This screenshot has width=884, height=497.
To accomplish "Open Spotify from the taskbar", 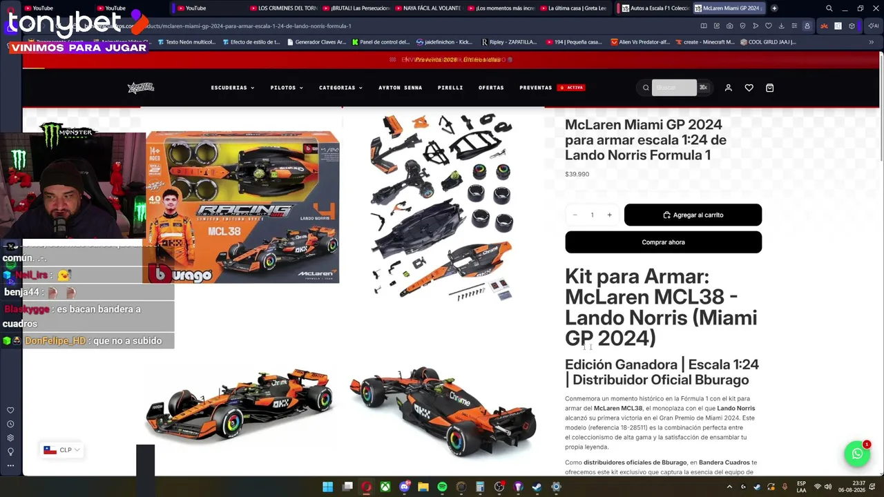I will click(x=442, y=487).
